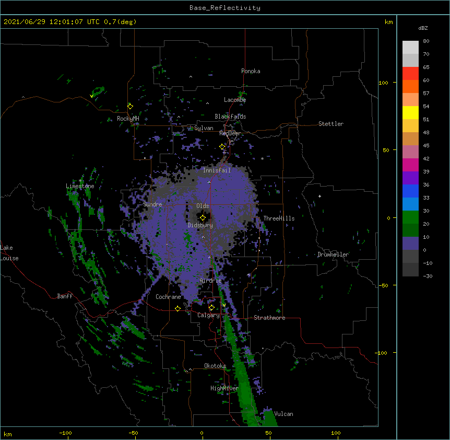The image size is (450, 440).
Task: Click the yellow diamond marker above RockyMH
Action: click(131, 107)
